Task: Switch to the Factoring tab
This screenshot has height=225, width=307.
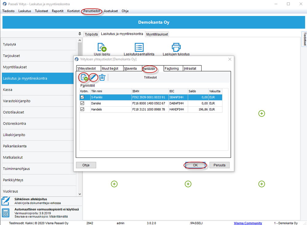Action: click(x=173, y=68)
